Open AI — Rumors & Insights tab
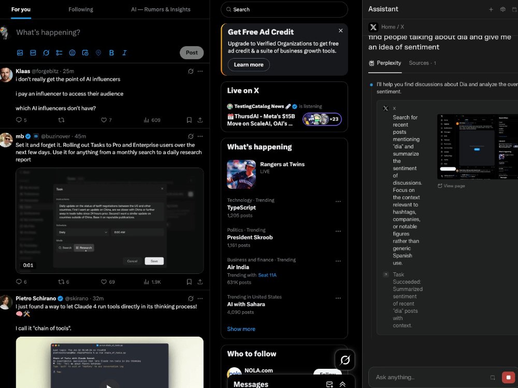The width and height of the screenshot is (518, 388). point(161,9)
